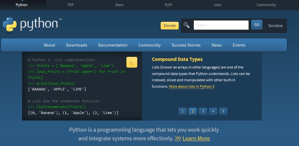Click the '# List and the enumerate function' comment
The image size is (299, 146).
[63, 101]
